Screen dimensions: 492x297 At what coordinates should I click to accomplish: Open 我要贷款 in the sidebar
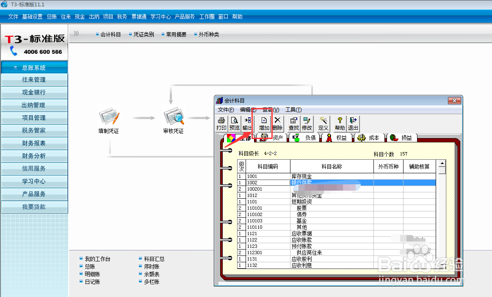(x=34, y=207)
